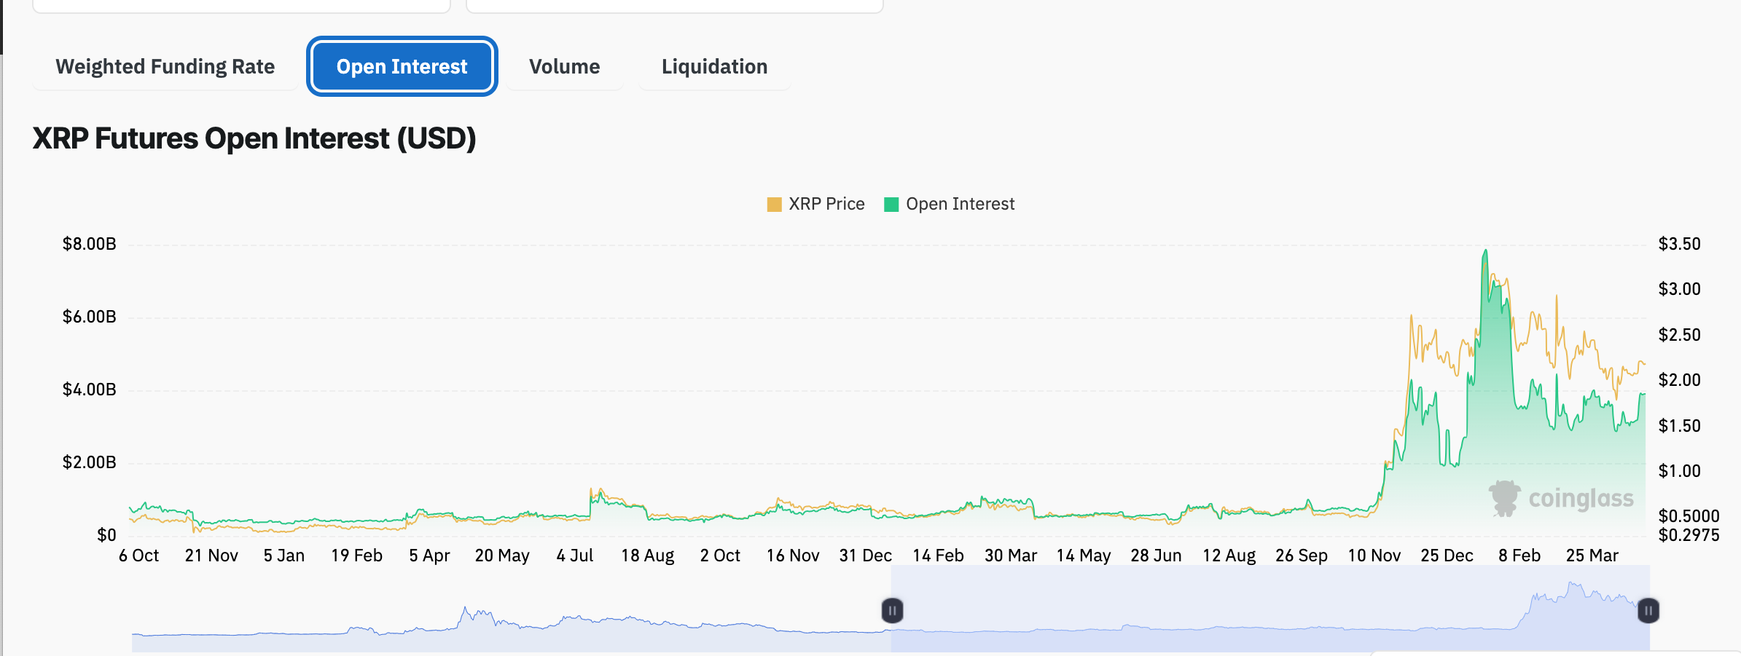The width and height of the screenshot is (1741, 656).
Task: Click the 4 Jul x-axis date label
Action: click(x=574, y=556)
